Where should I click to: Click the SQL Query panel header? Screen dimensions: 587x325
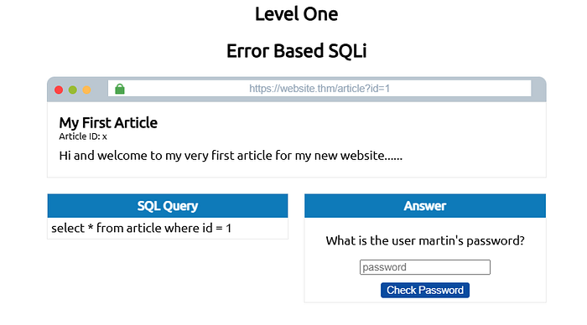pos(168,206)
